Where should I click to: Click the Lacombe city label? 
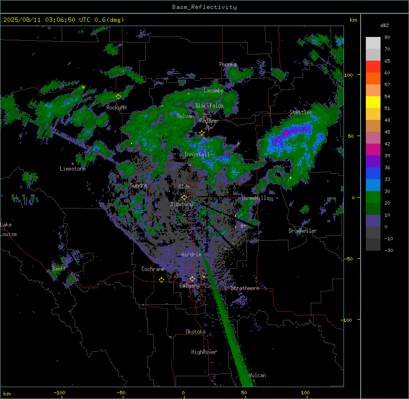[214, 91]
